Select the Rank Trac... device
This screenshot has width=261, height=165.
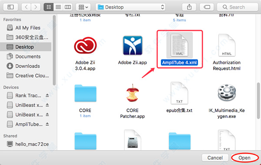coord(24,96)
